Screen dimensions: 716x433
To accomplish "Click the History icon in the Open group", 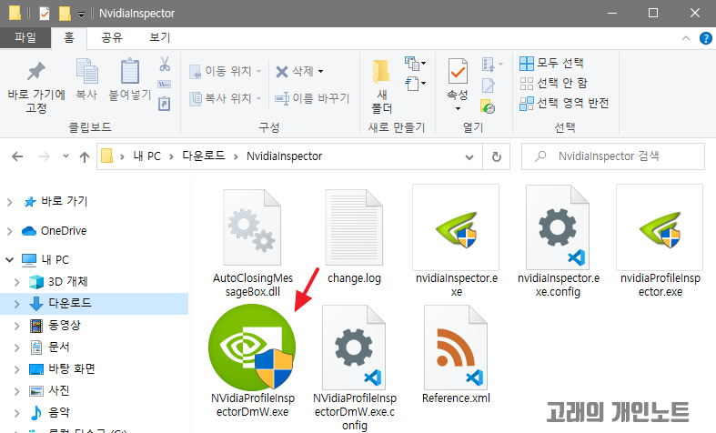I will tap(489, 106).
